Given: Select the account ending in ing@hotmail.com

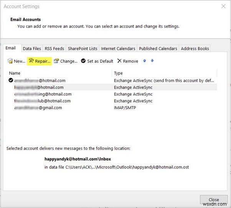Looking at the screenshot, I should (112, 94).
